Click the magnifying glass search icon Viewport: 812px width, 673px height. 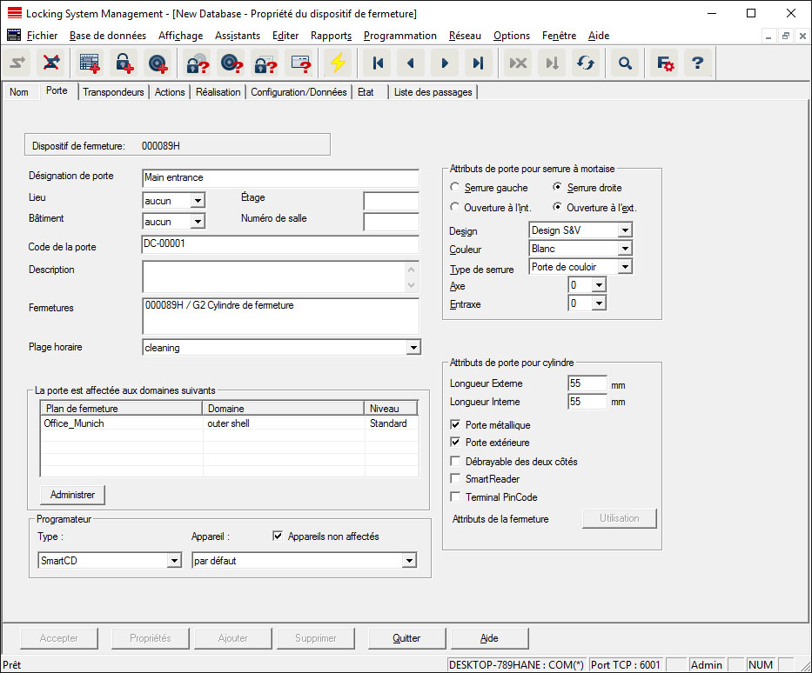click(x=624, y=63)
